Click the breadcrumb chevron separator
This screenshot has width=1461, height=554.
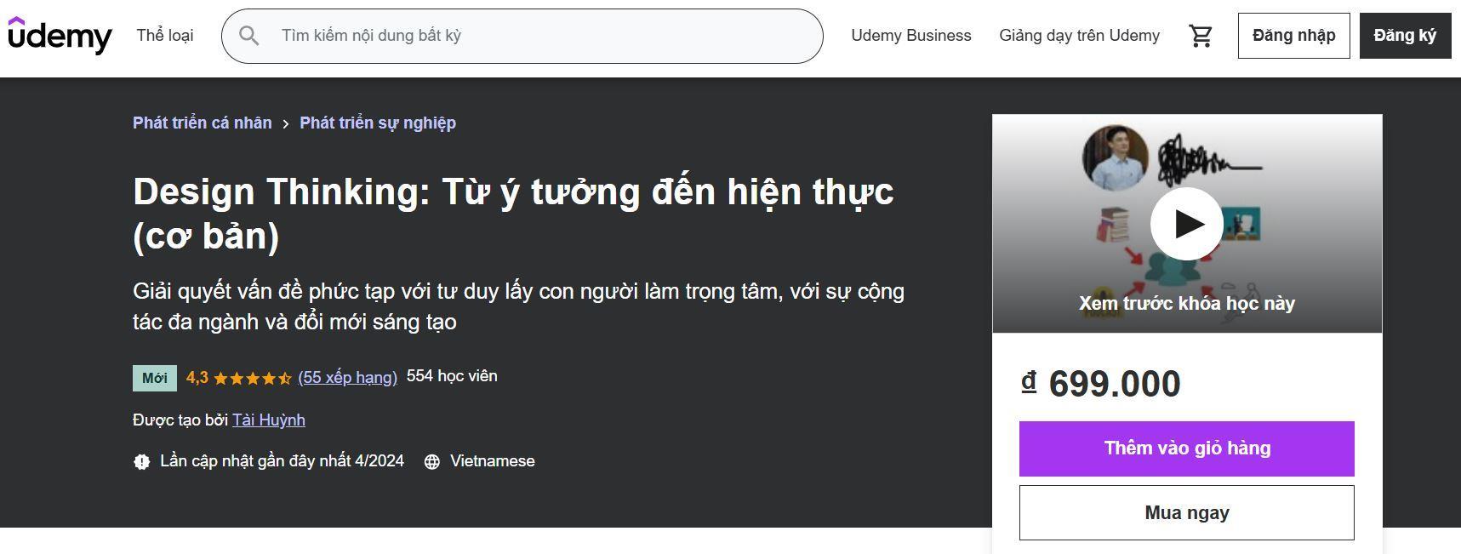(286, 124)
